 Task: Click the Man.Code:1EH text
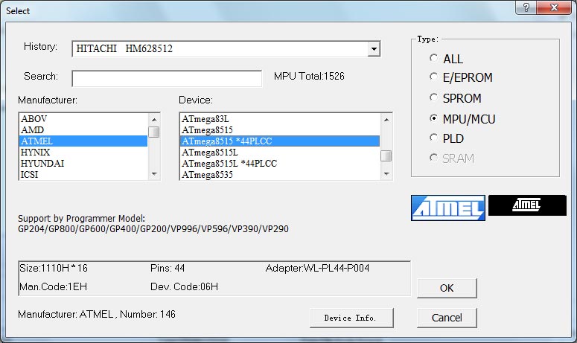(x=53, y=286)
